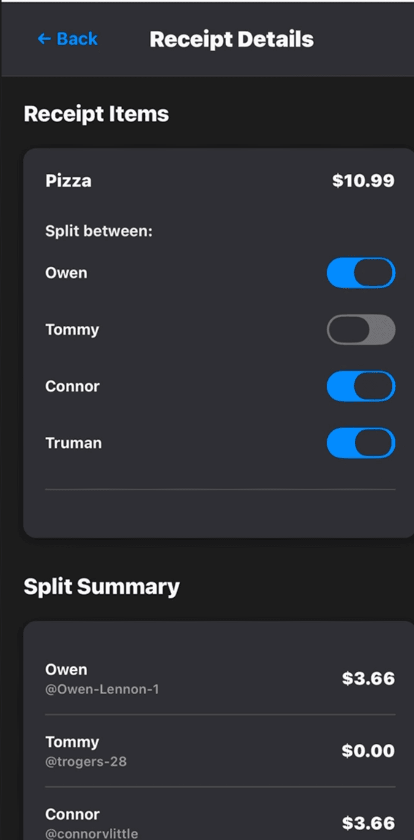This screenshot has width=414, height=840.
Task: Click the 'Split between:' label
Action: [99, 232]
